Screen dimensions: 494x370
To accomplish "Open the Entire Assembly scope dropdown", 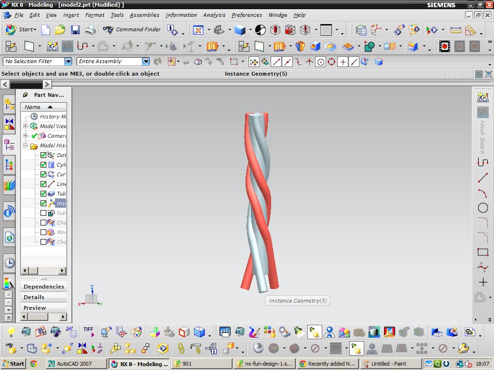I will [x=146, y=62].
